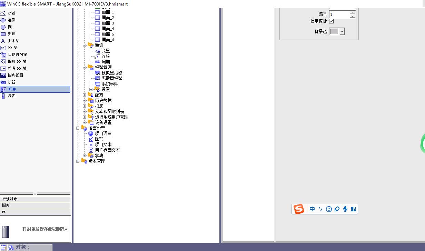
Task: Toggle Sogou punctuation mode button
Action: (x=320, y=209)
